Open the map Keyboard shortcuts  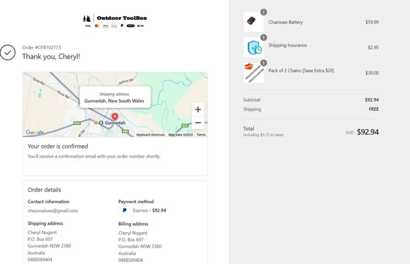[x=150, y=135]
